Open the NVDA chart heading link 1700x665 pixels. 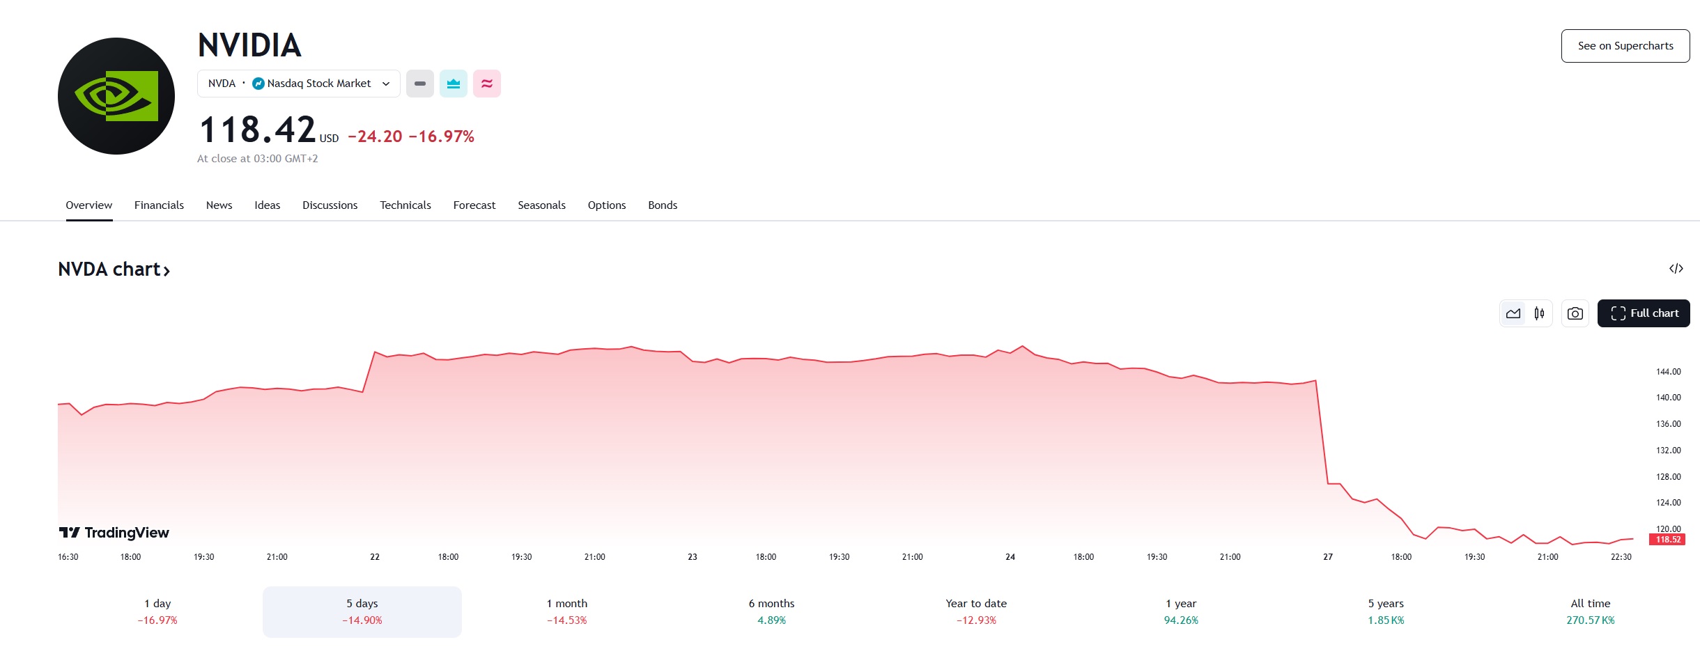pyautogui.click(x=114, y=269)
